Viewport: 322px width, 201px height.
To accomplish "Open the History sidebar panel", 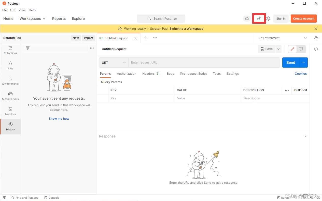I will pyautogui.click(x=10, y=127).
